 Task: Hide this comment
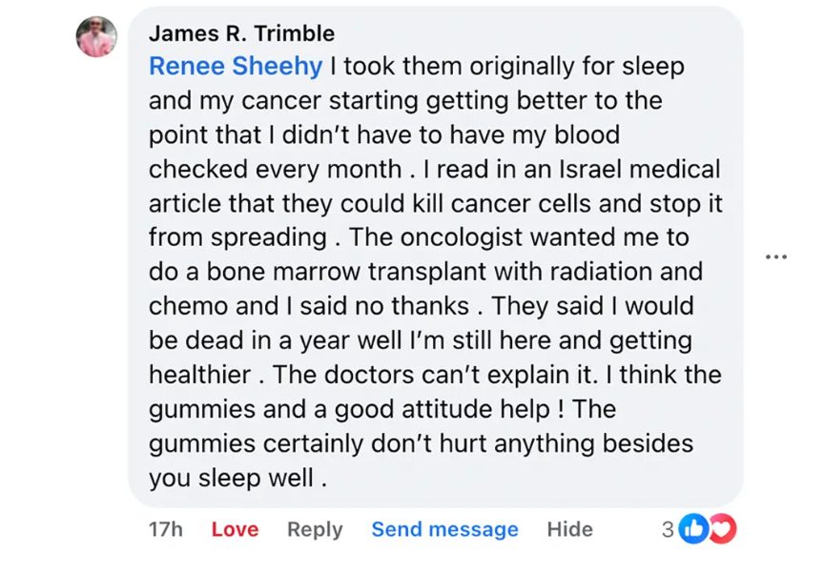[569, 529]
